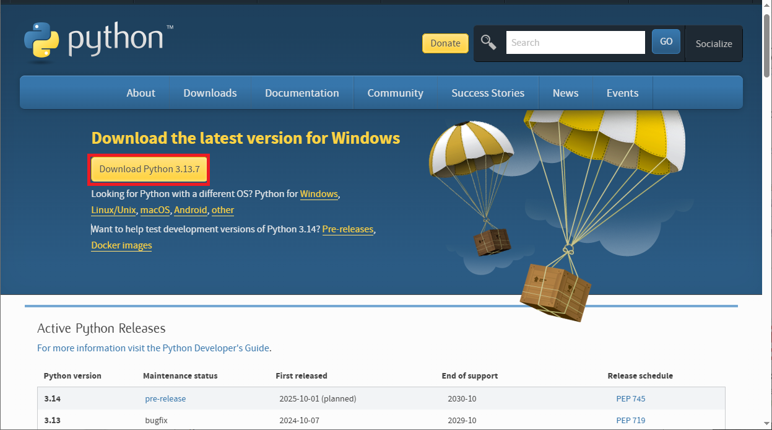The image size is (772, 430).
Task: Click the Donate button
Action: click(x=445, y=43)
